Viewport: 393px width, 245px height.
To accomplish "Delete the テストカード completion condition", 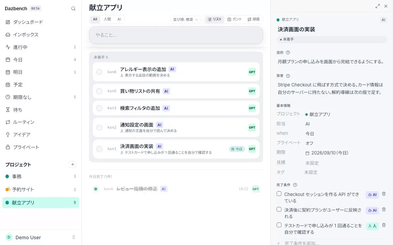I will tap(384, 225).
